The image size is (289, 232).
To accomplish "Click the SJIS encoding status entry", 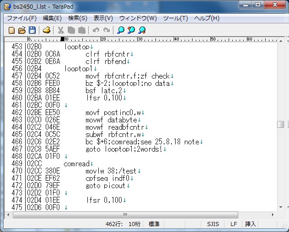I will click(x=213, y=224).
